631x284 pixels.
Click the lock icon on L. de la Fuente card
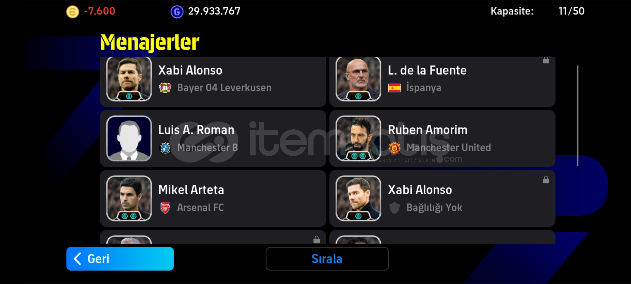pyautogui.click(x=546, y=60)
